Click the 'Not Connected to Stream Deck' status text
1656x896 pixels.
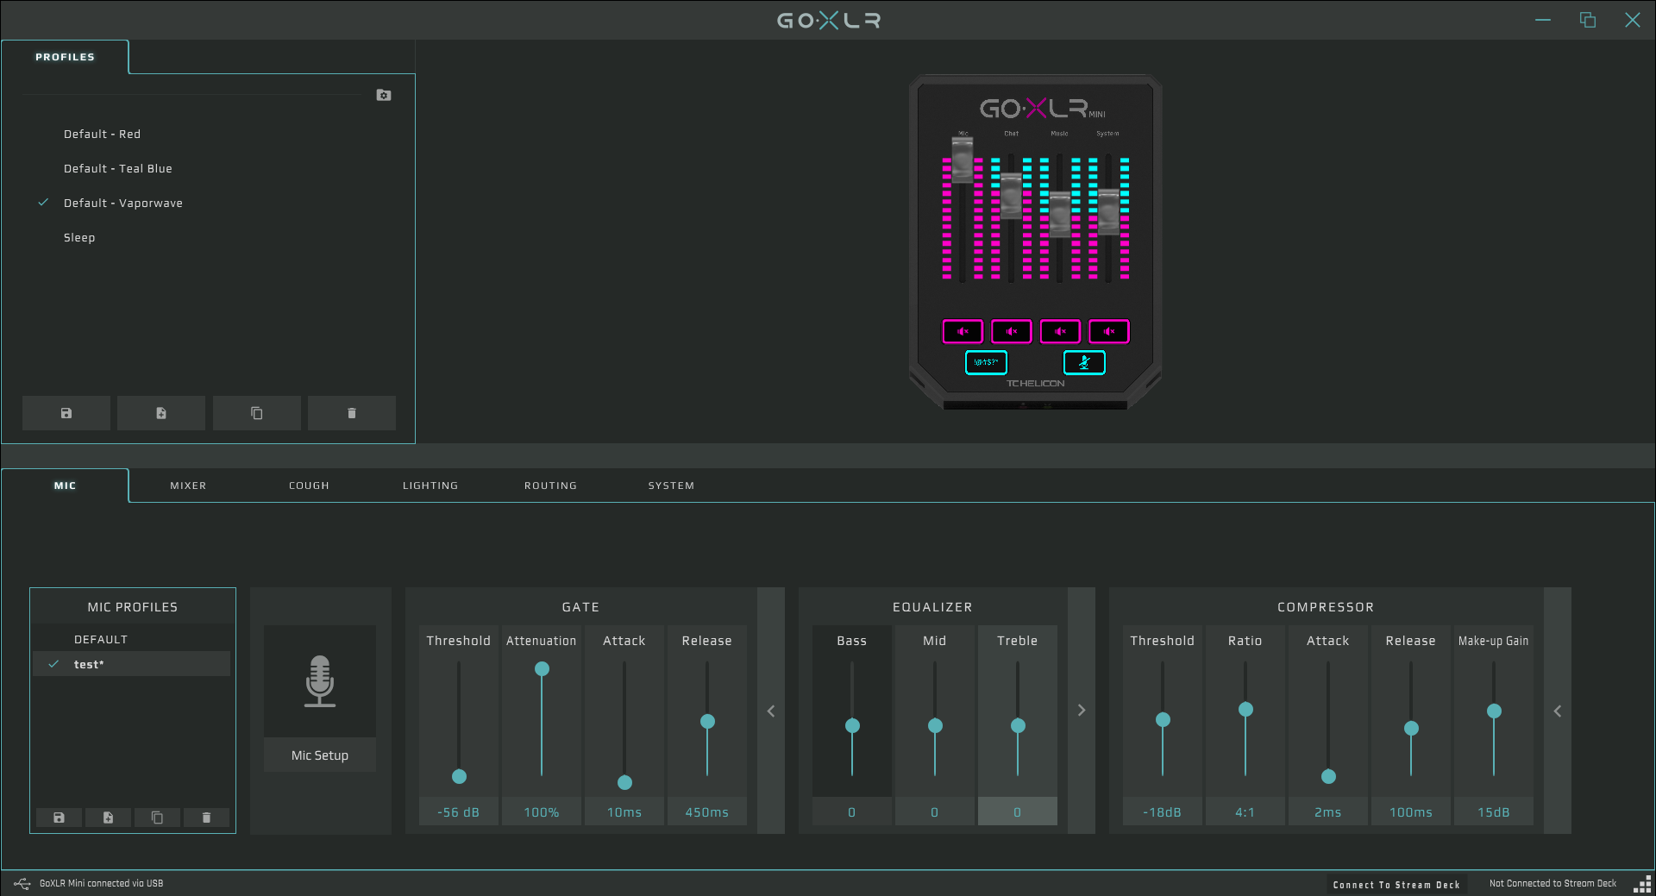[x=1552, y=884]
